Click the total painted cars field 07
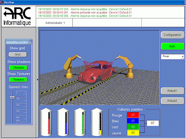The image size is (186, 139). 152,123
